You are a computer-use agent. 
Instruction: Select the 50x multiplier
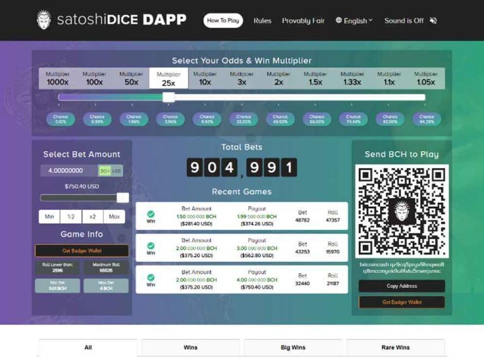[131, 78]
